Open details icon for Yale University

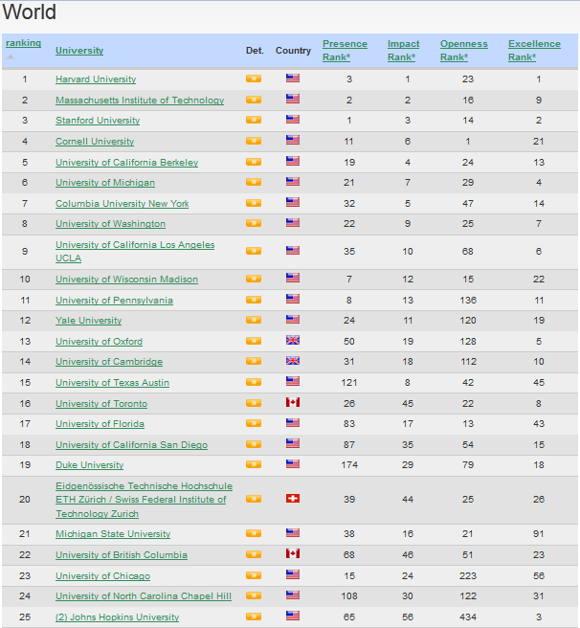point(254,320)
